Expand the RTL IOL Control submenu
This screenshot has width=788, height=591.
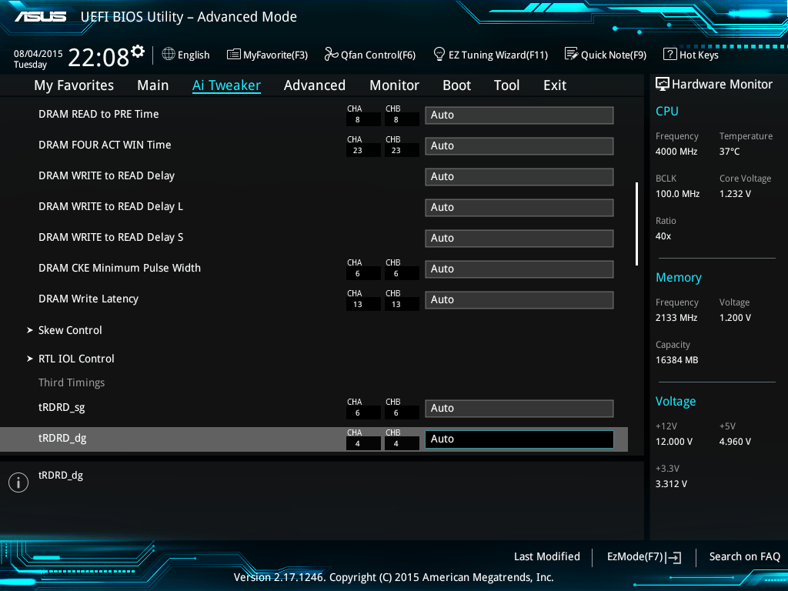tap(76, 359)
